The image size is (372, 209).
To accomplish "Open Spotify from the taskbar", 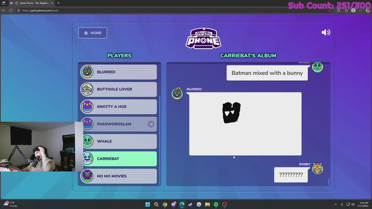I will tap(216, 204).
